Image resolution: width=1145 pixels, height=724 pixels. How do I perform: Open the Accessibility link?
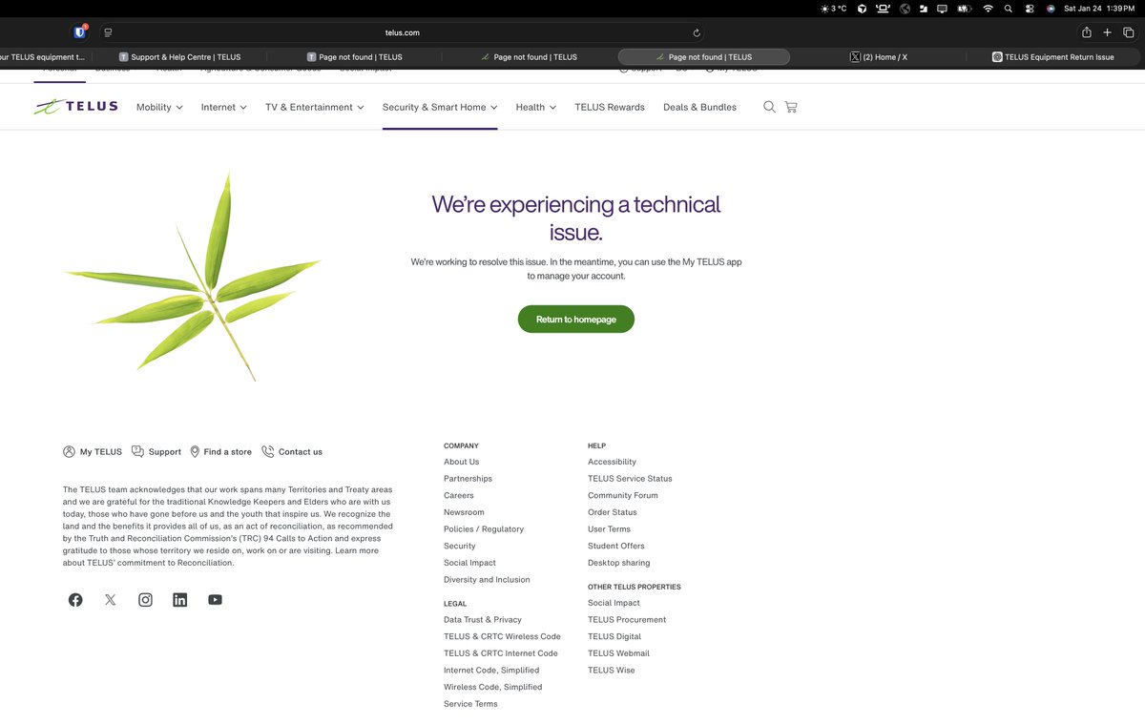click(612, 462)
